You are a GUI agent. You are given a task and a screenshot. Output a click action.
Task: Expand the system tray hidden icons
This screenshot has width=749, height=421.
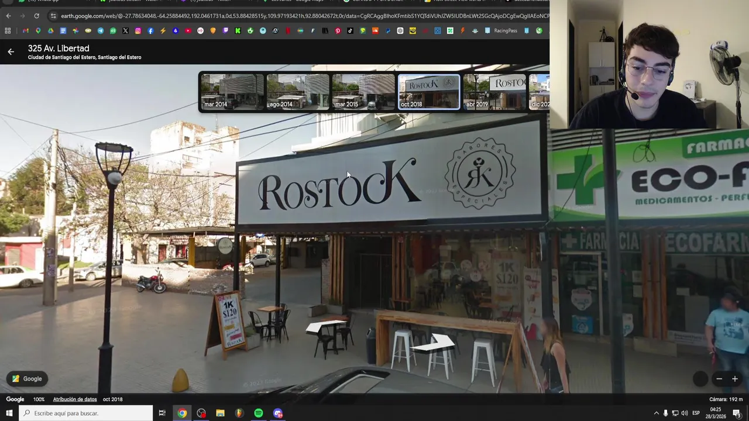point(656,413)
